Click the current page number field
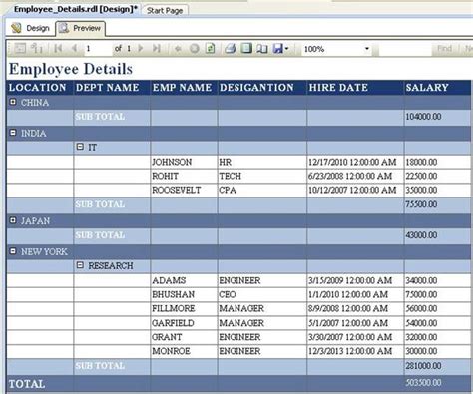 point(98,49)
